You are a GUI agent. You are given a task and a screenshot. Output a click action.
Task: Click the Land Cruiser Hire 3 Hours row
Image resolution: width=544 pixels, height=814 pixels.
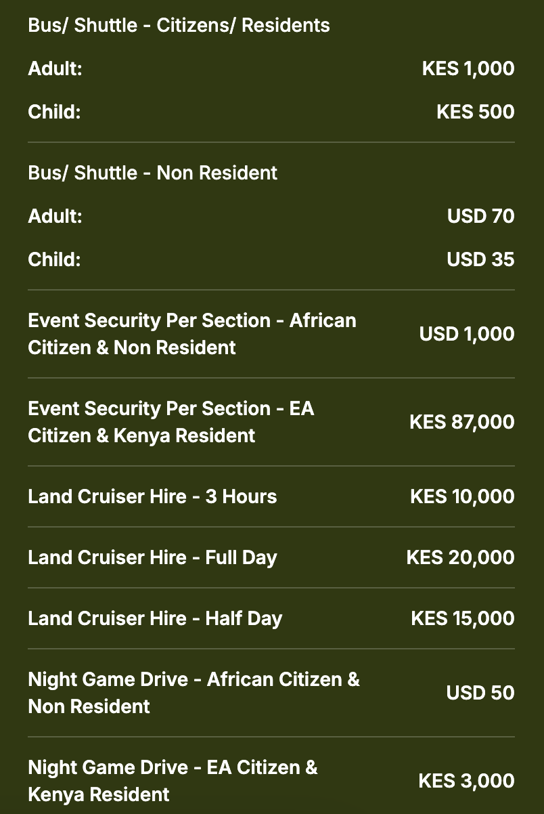pyautogui.click(x=152, y=497)
